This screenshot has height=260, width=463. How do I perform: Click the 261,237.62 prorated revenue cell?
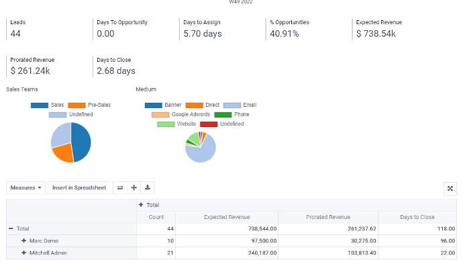click(328, 228)
